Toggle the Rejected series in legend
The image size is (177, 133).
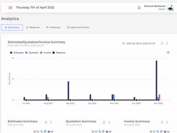pos(59,53)
